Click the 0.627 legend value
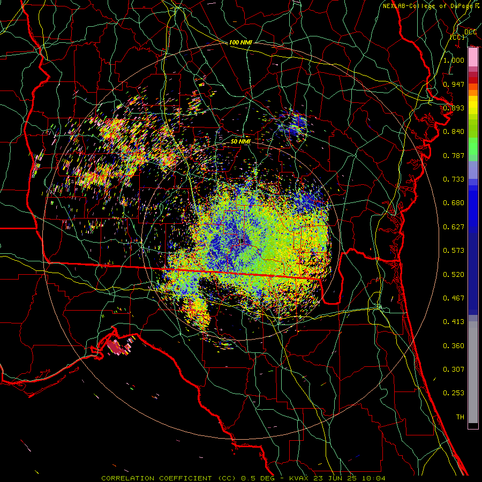 point(454,227)
